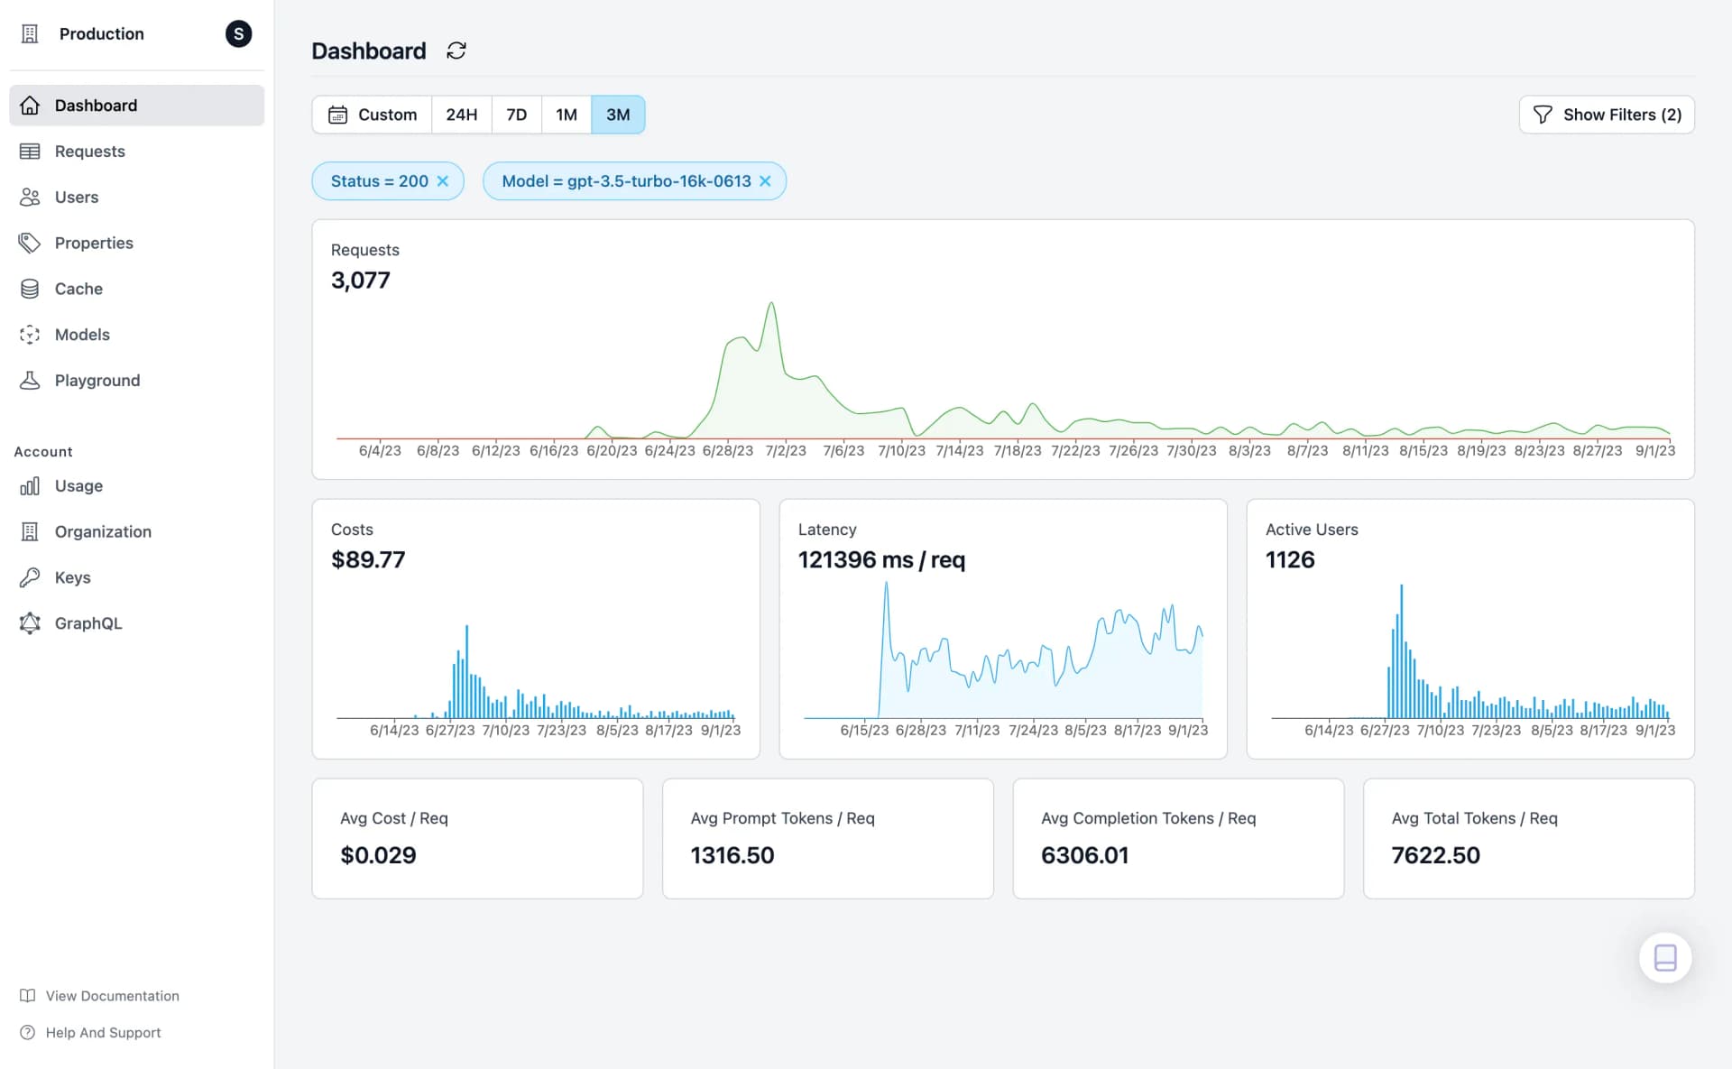Image resolution: width=1732 pixels, height=1069 pixels.
Task: Navigate to the Models page
Action: click(x=81, y=335)
